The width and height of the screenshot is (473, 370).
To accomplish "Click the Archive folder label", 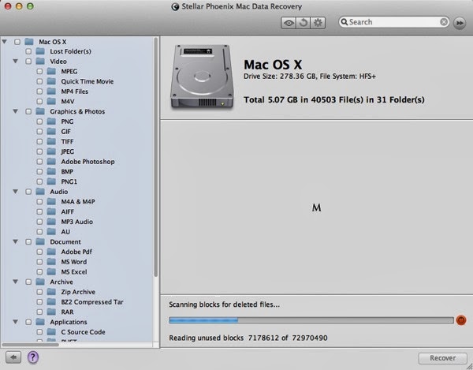I will (x=61, y=282).
